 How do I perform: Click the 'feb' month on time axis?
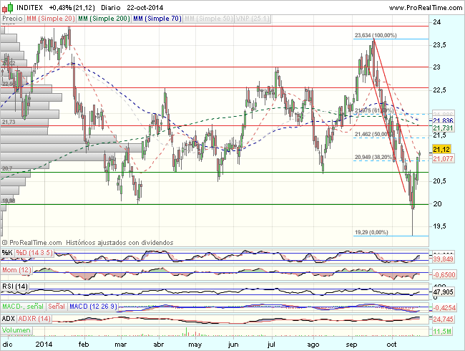pos(84,344)
